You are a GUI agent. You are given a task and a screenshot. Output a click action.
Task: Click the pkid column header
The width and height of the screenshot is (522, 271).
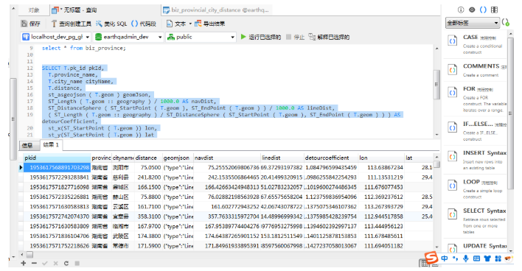pyautogui.click(x=57, y=158)
